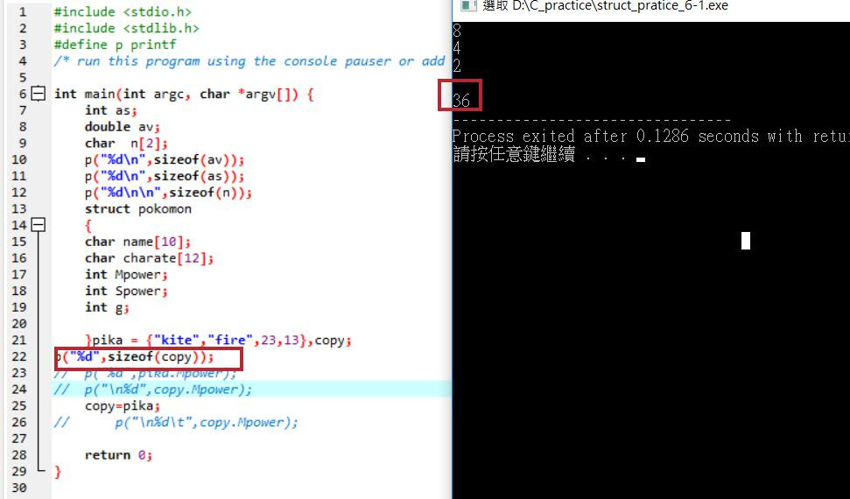Click the "struct pokomon" declaration text
This screenshot has width=850, height=499.
(x=137, y=209)
